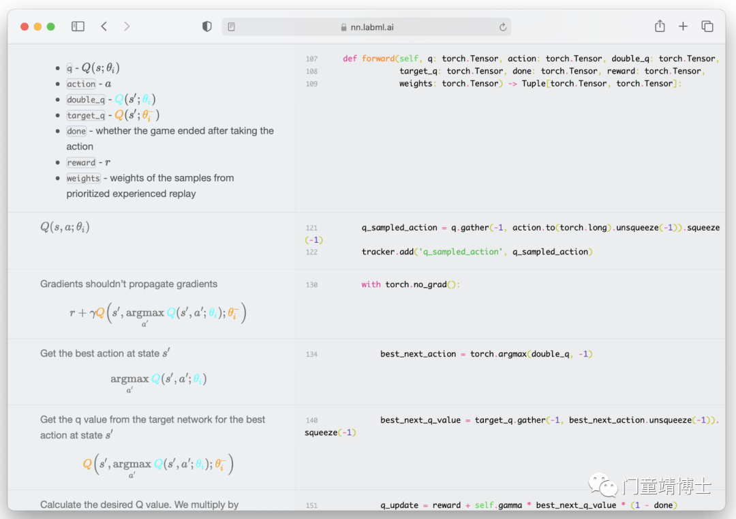Screen dimensions: 736x519
Task: Click 'best_next_action' variable in code
Action: (x=418, y=354)
